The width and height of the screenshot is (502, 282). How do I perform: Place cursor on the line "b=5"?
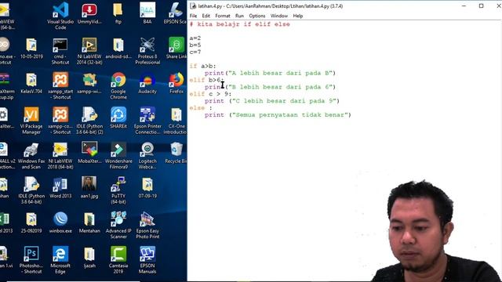195,45
